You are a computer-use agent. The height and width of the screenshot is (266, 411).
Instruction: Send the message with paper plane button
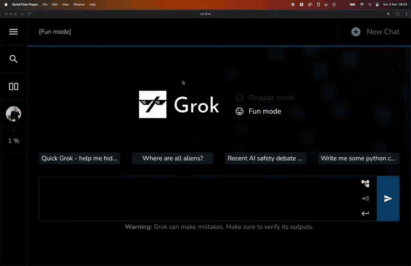coord(388,199)
